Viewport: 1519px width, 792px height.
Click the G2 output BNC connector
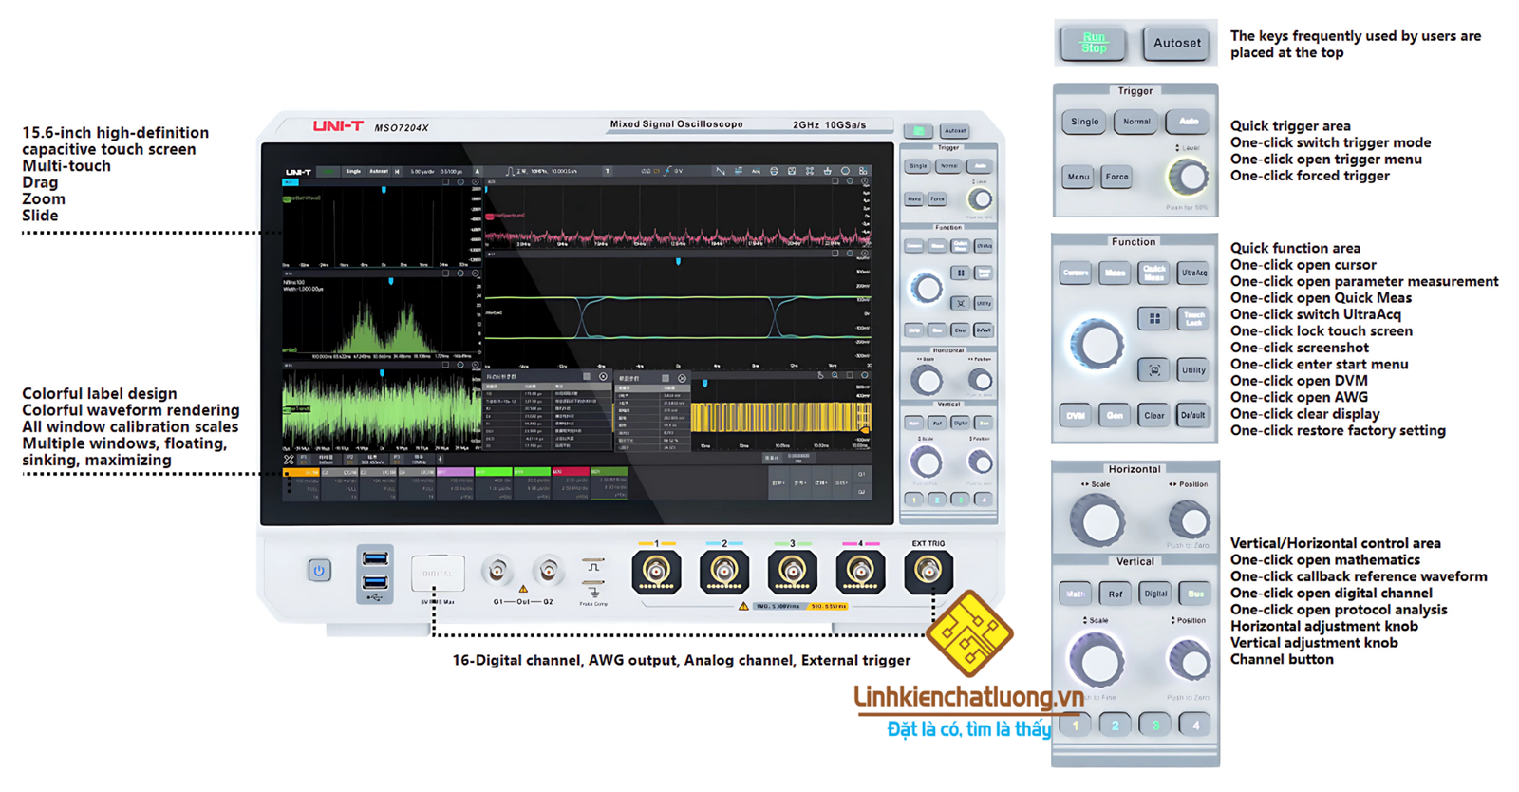click(548, 572)
